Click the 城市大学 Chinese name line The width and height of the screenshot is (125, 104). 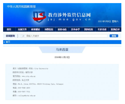pos(23,72)
